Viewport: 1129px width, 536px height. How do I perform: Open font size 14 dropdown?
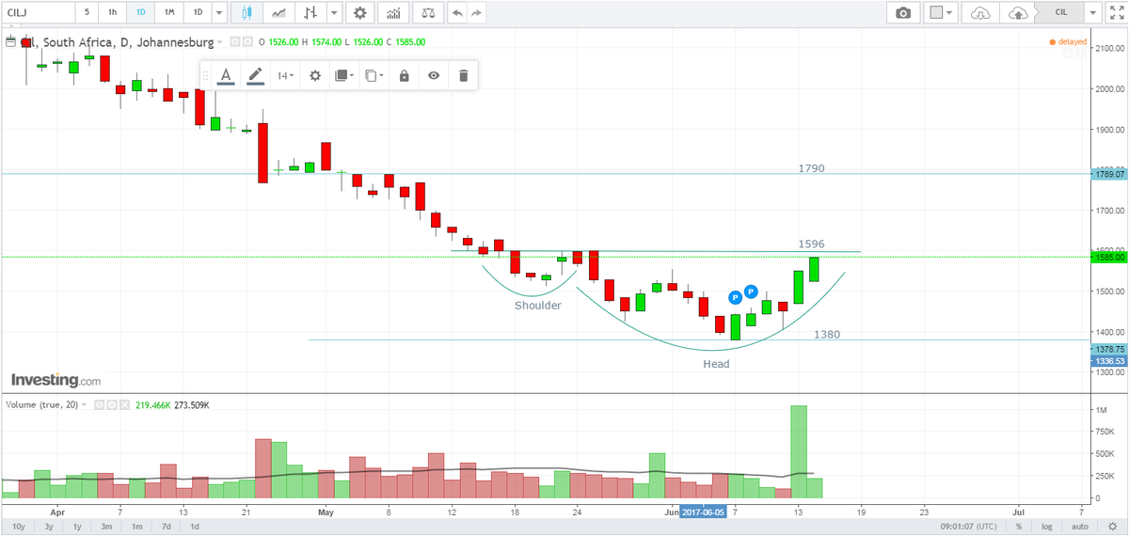click(x=285, y=75)
